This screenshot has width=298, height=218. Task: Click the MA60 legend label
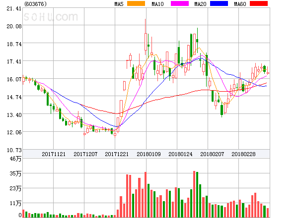pyautogui.click(x=240, y=4)
